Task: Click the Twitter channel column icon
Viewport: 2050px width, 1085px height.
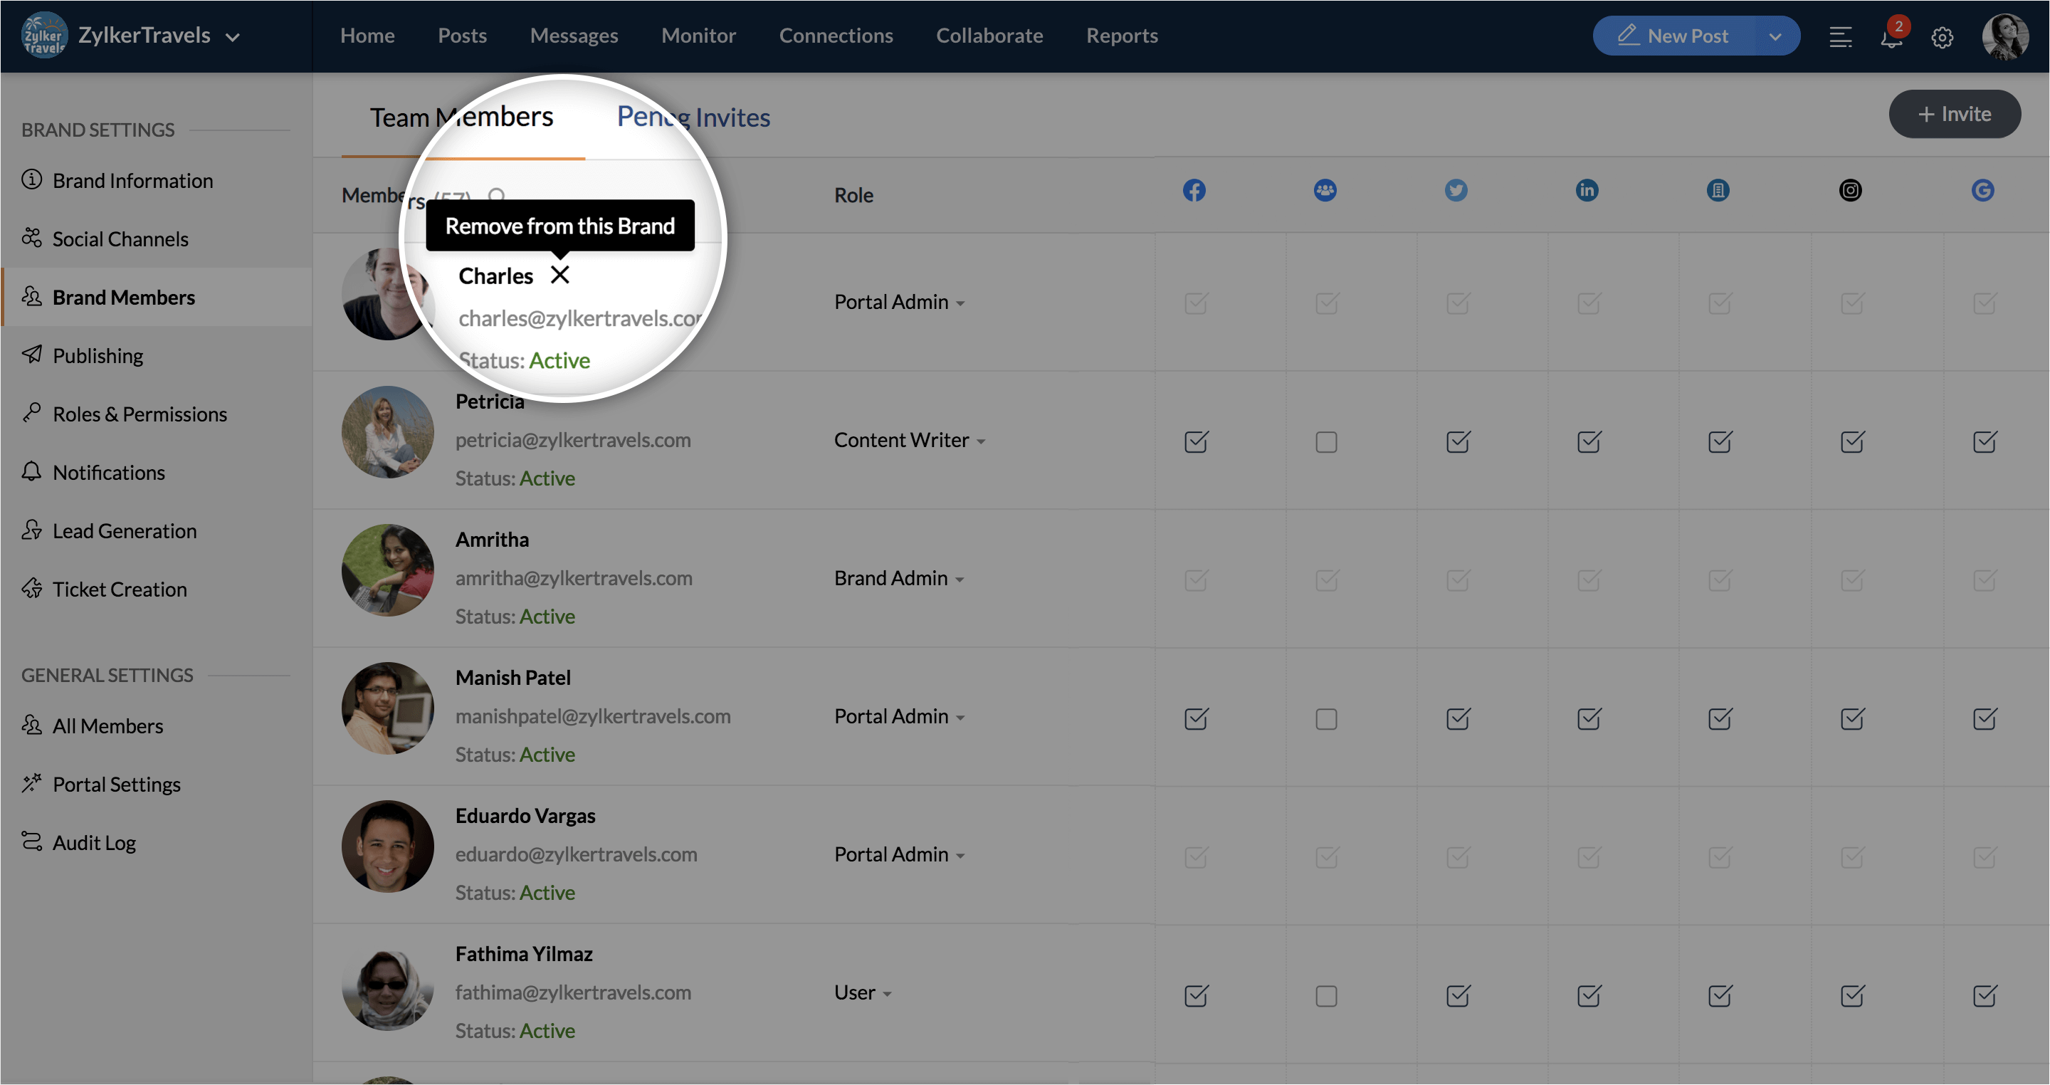Action: pos(1456,190)
